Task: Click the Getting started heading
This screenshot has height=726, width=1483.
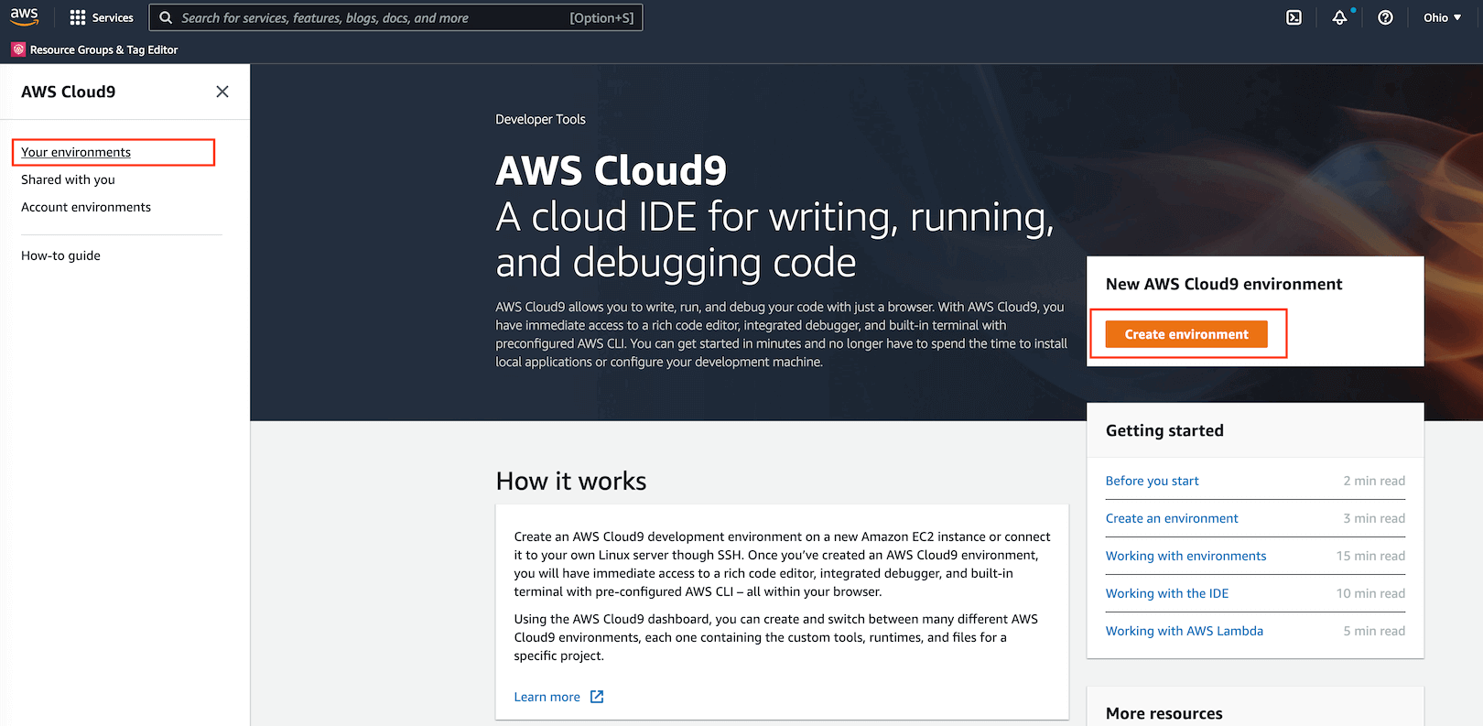Action: click(1164, 430)
